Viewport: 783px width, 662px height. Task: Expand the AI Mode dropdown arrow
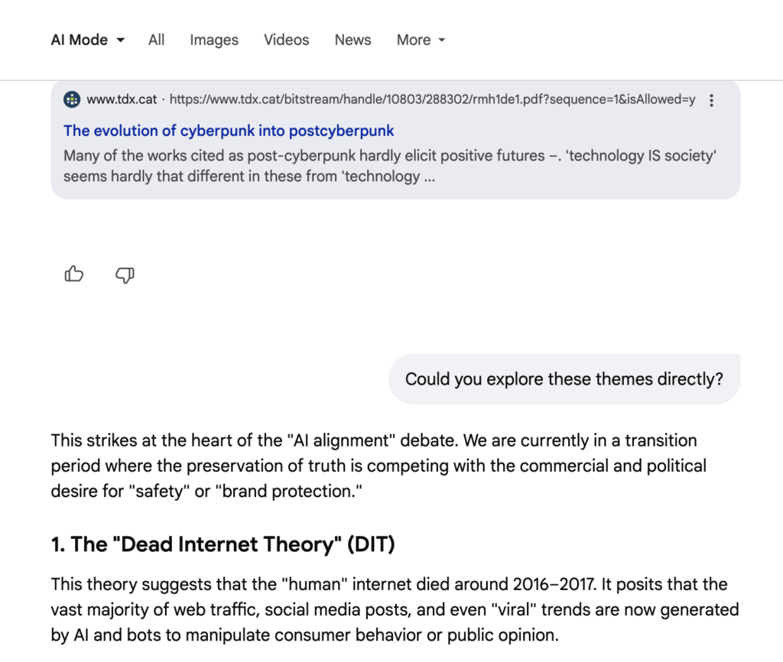click(121, 41)
